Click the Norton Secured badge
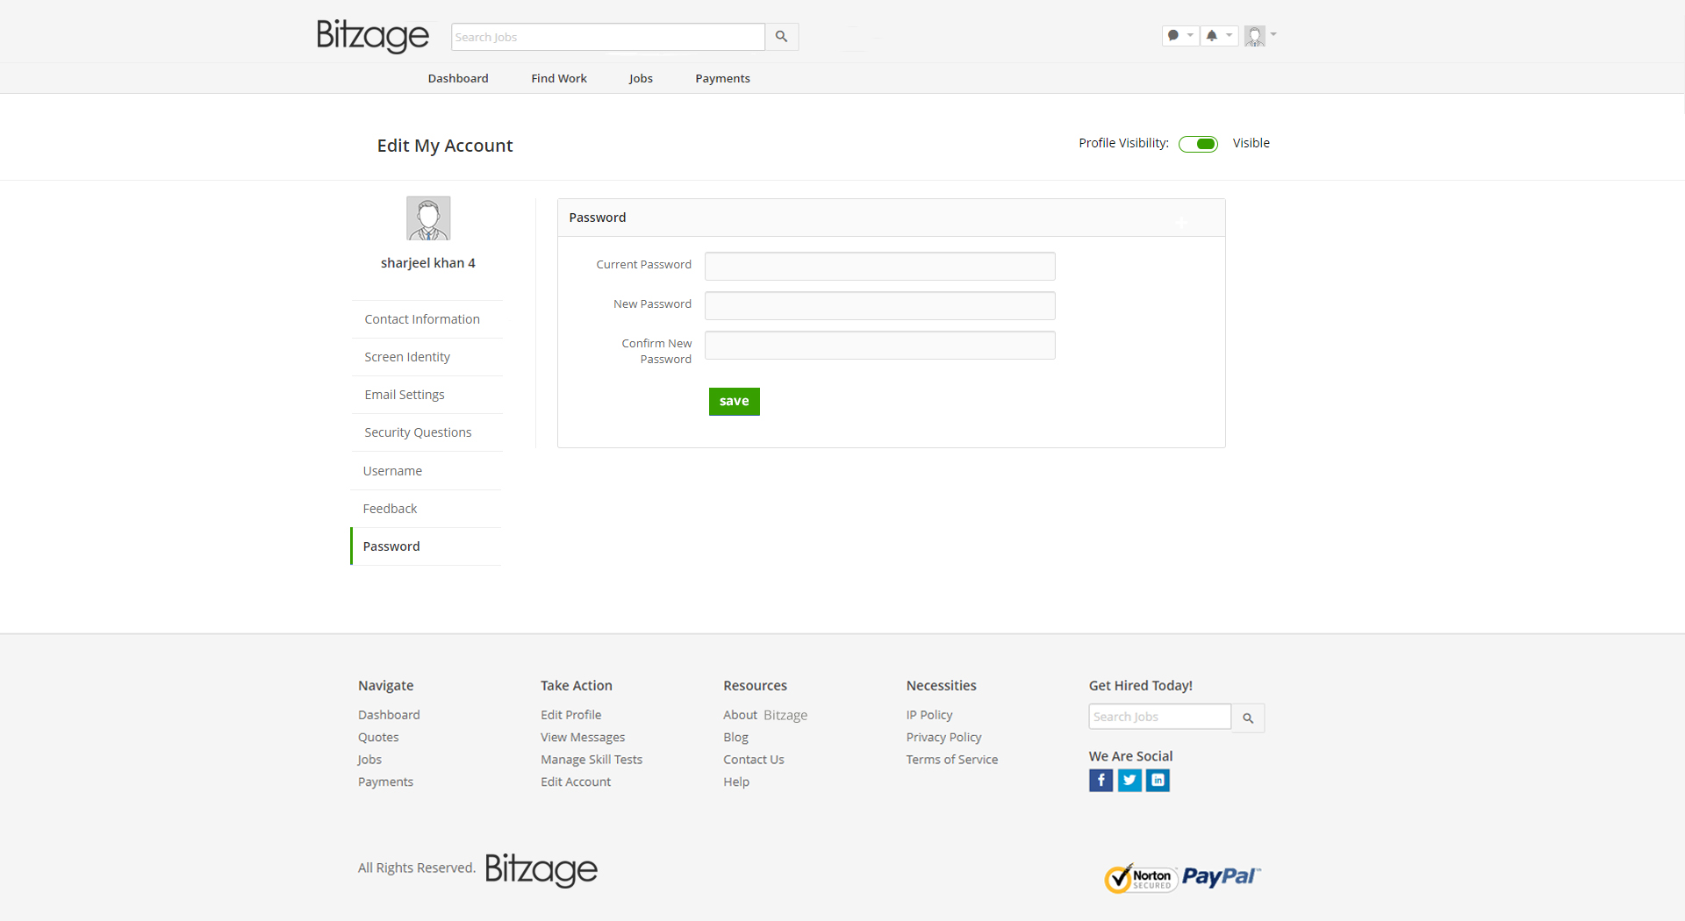Screen dimensions: 1685x921 [1139, 878]
